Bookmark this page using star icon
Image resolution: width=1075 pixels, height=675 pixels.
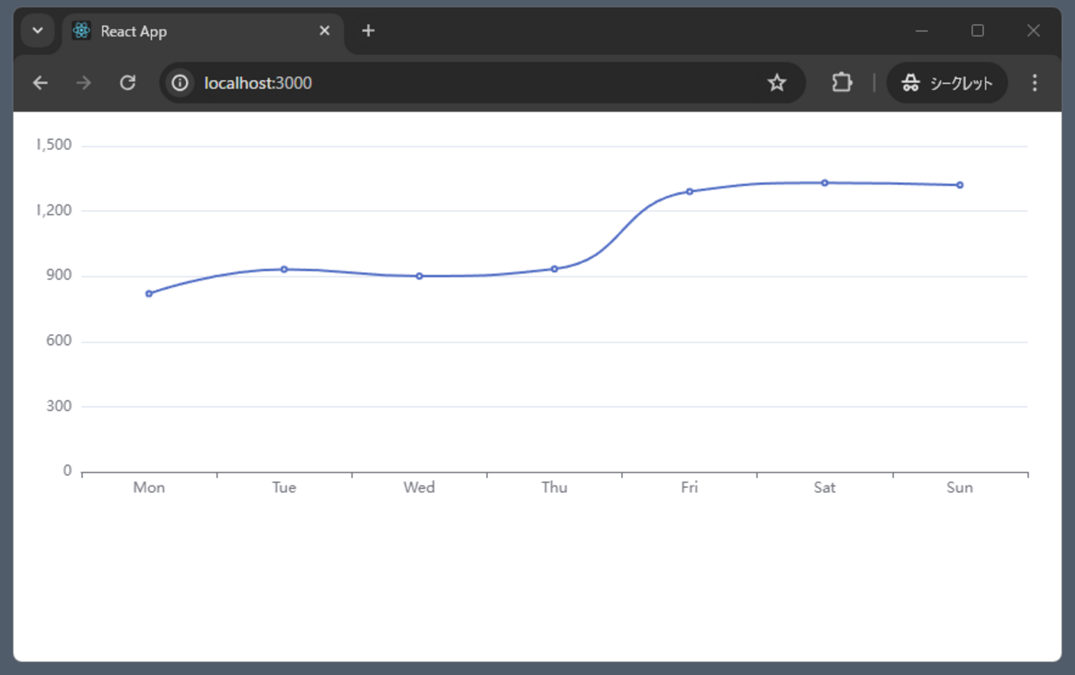776,83
